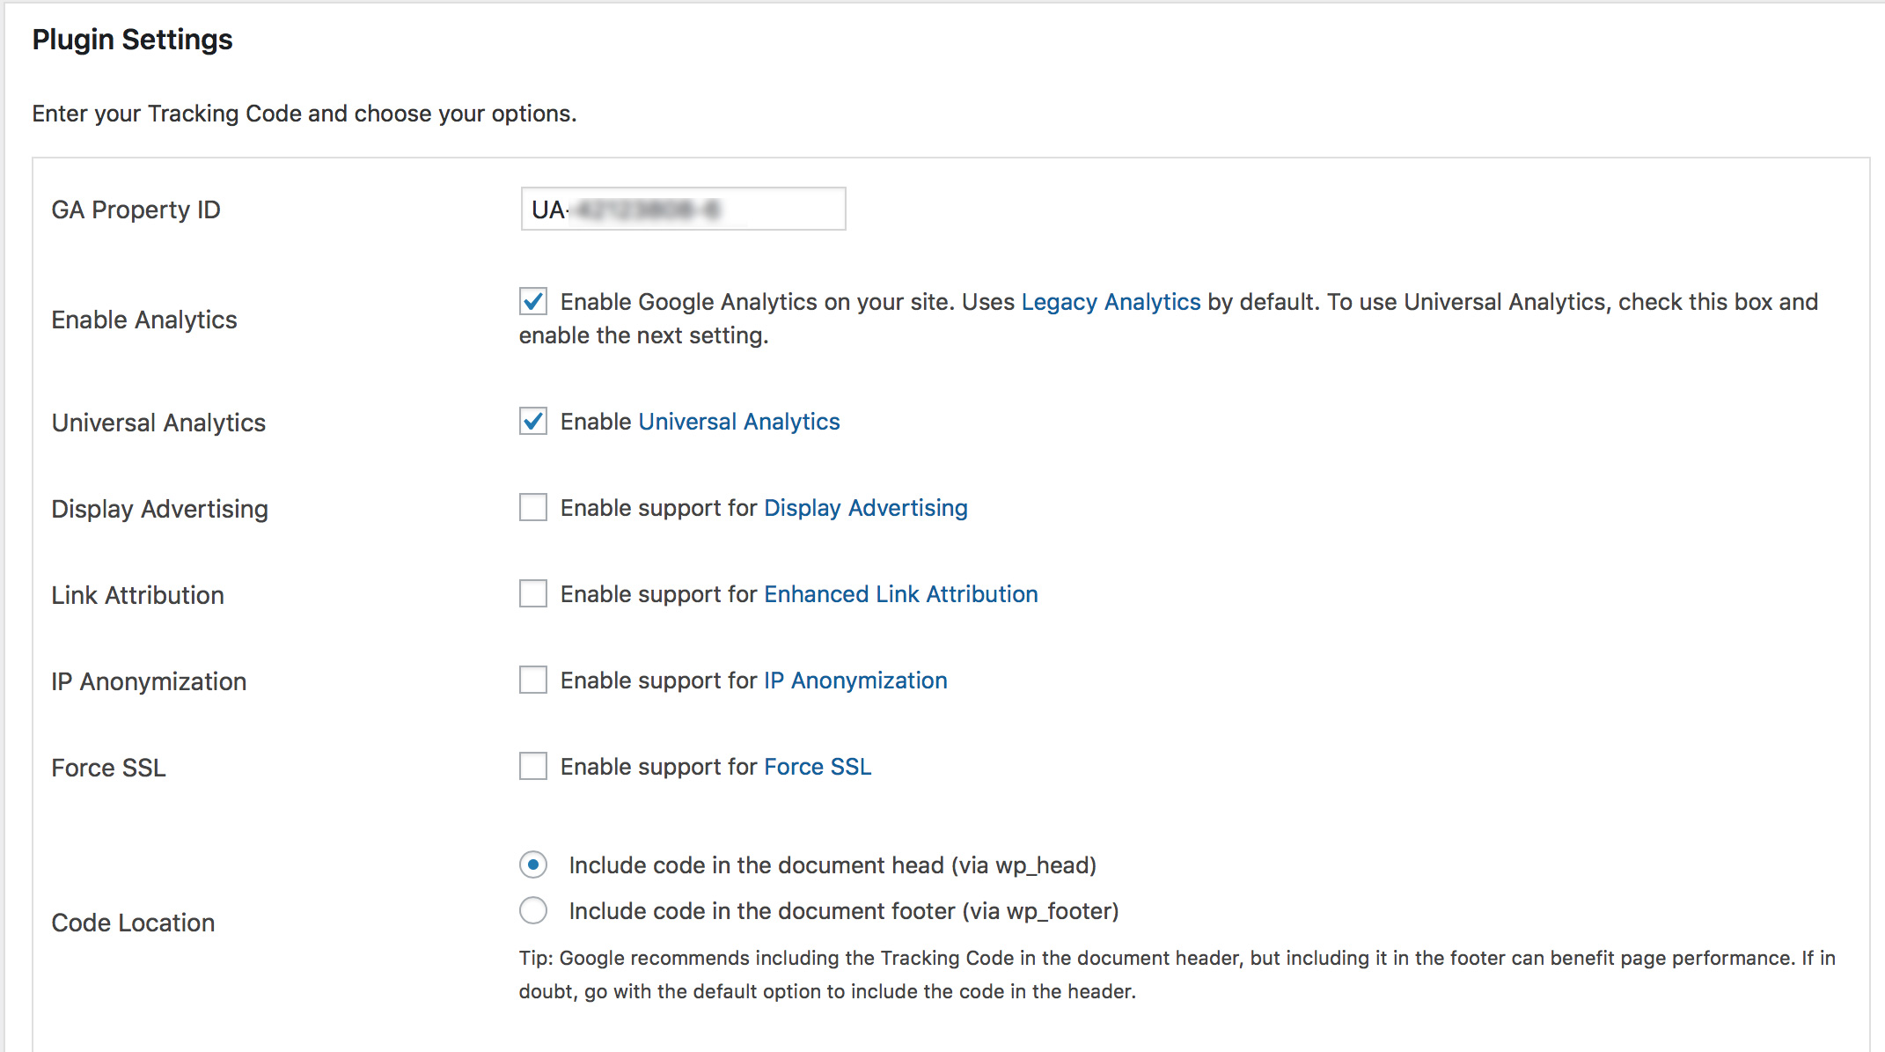Viewport: 1885px width, 1052px height.
Task: Click 'Enter your Tracking Code' intro text
Action: click(x=304, y=114)
